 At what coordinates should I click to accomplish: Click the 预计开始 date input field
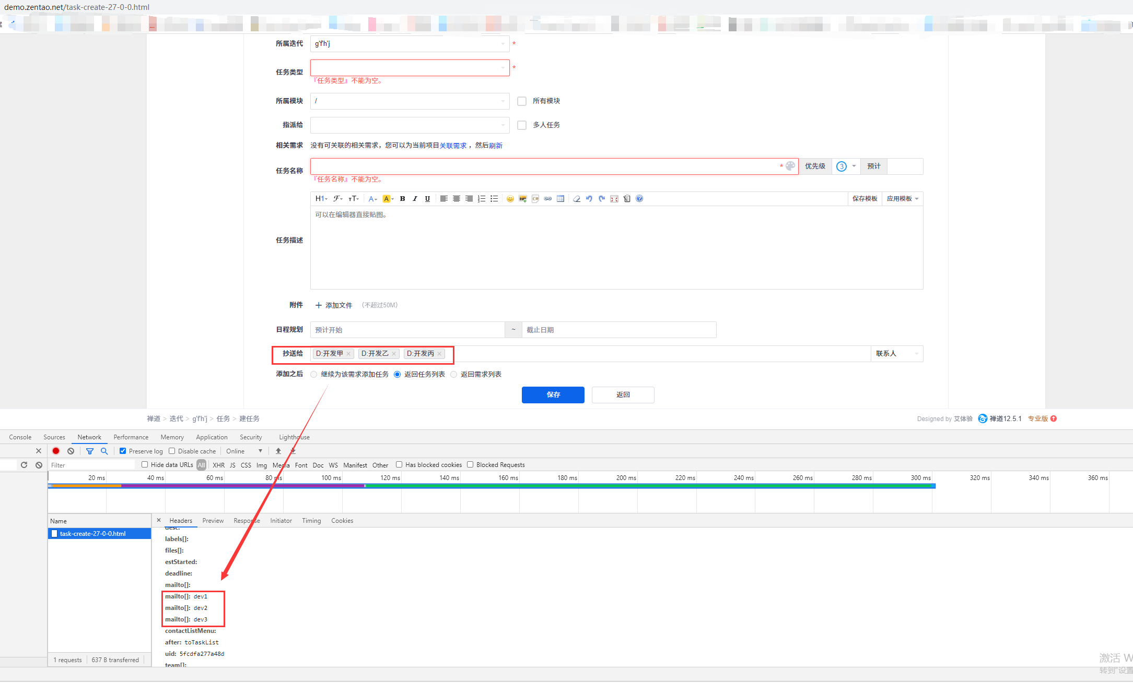(x=407, y=330)
